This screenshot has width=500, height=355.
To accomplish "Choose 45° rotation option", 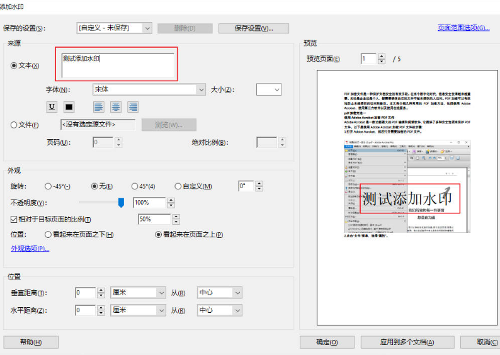I will (x=135, y=186).
